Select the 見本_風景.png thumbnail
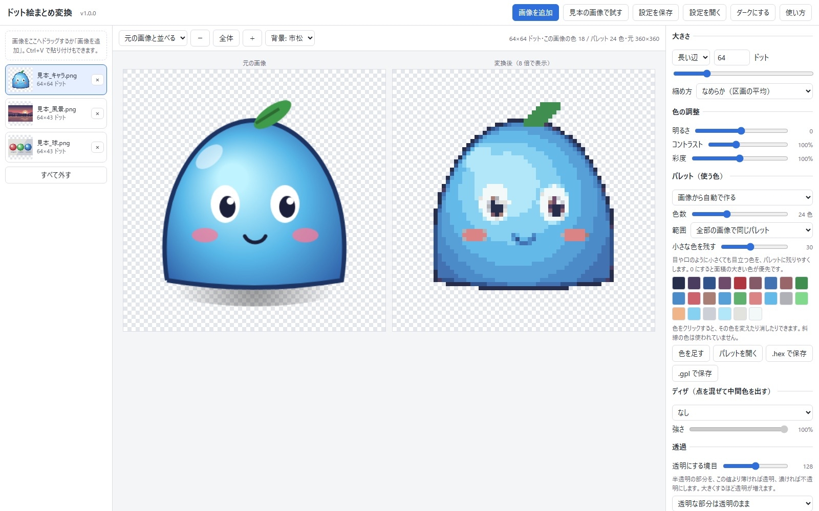Viewport: 819px width, 511px height. [x=20, y=113]
